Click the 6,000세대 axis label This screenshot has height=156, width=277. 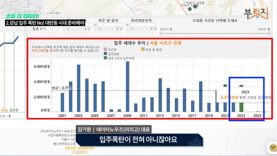[42, 66]
